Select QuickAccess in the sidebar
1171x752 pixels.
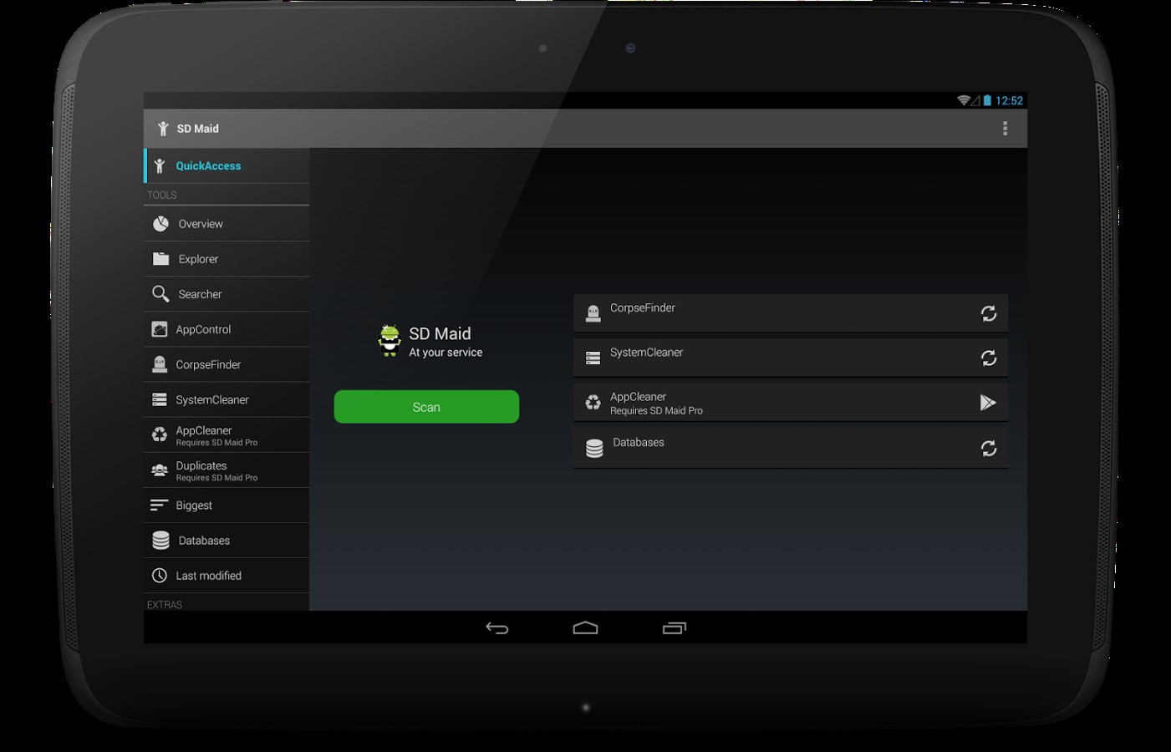coord(227,166)
